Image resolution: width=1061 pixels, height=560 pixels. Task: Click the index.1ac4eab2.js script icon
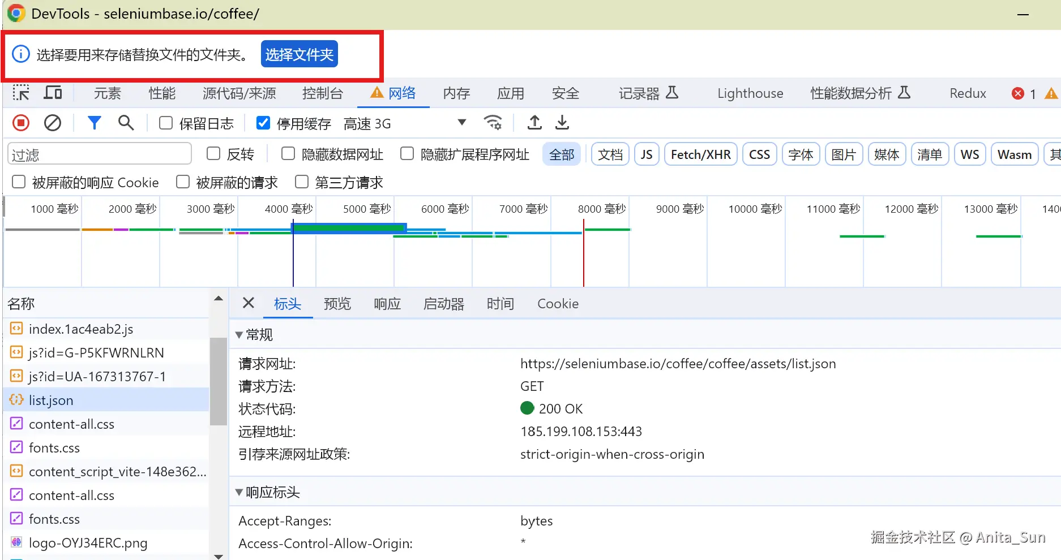click(x=16, y=329)
